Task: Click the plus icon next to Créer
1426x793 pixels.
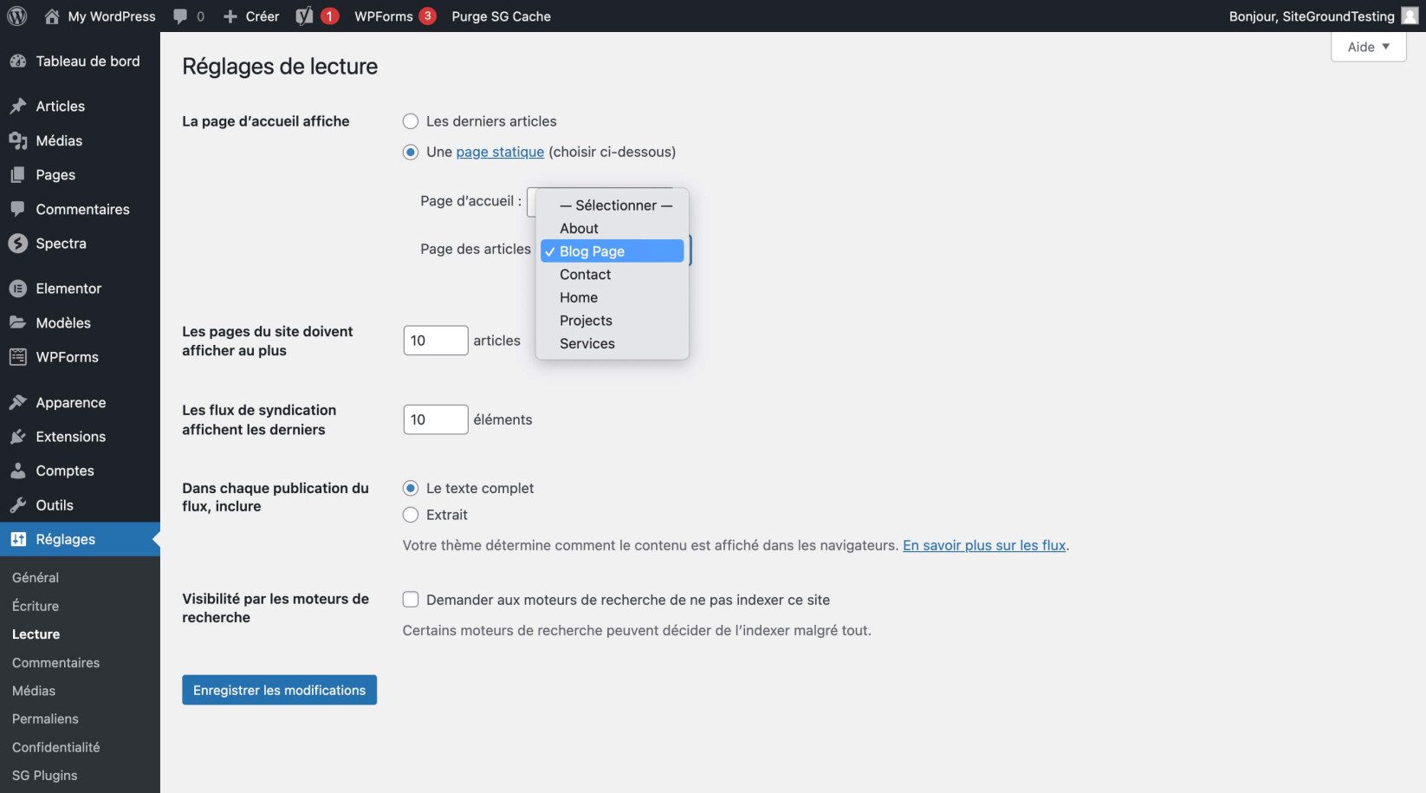Action: click(x=230, y=16)
